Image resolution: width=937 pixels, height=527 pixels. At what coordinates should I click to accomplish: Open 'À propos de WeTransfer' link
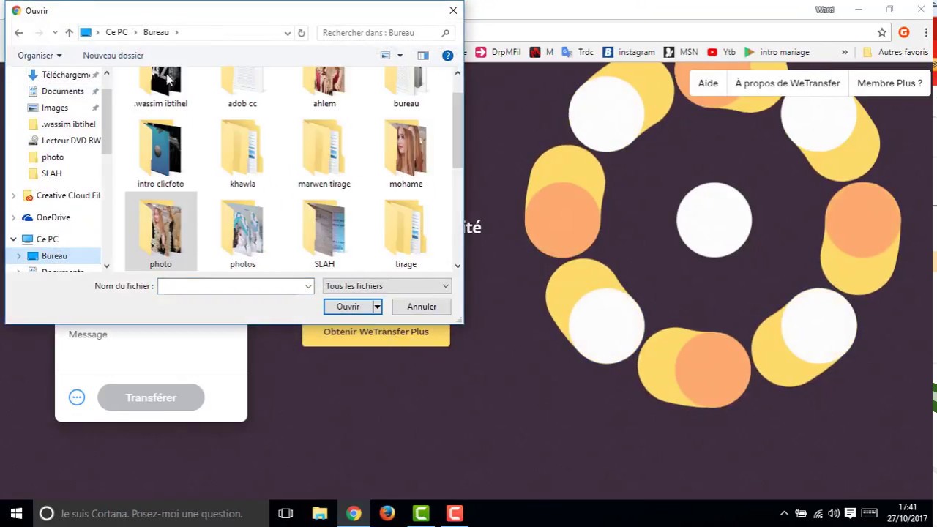click(788, 83)
